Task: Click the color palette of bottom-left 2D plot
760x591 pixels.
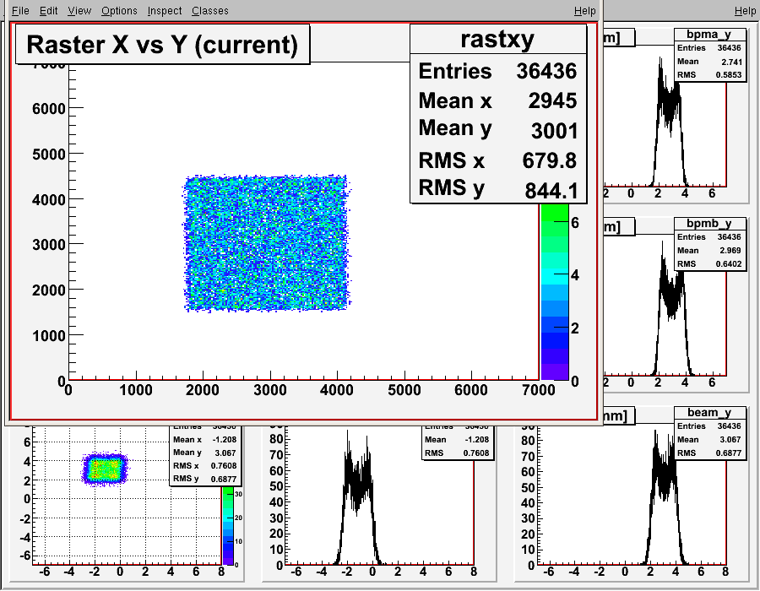Action: pyautogui.click(x=228, y=526)
